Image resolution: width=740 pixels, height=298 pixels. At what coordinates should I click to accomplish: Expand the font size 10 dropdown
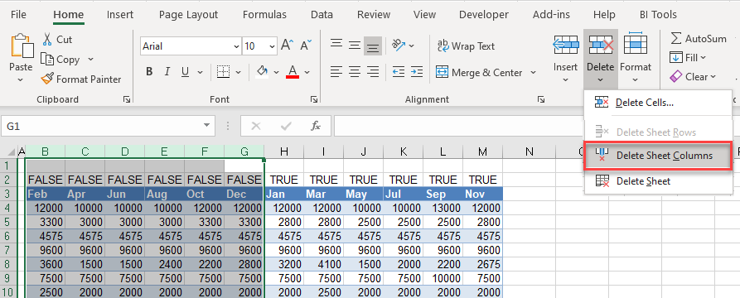coord(272,46)
